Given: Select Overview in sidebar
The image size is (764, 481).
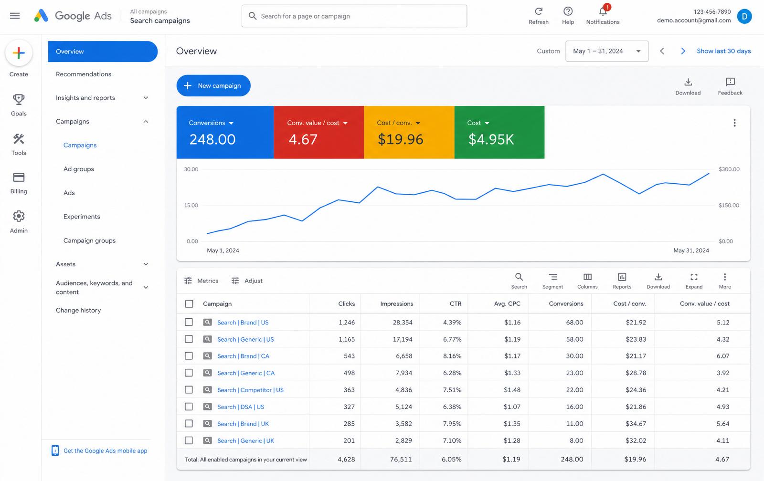Looking at the screenshot, I should coord(103,52).
